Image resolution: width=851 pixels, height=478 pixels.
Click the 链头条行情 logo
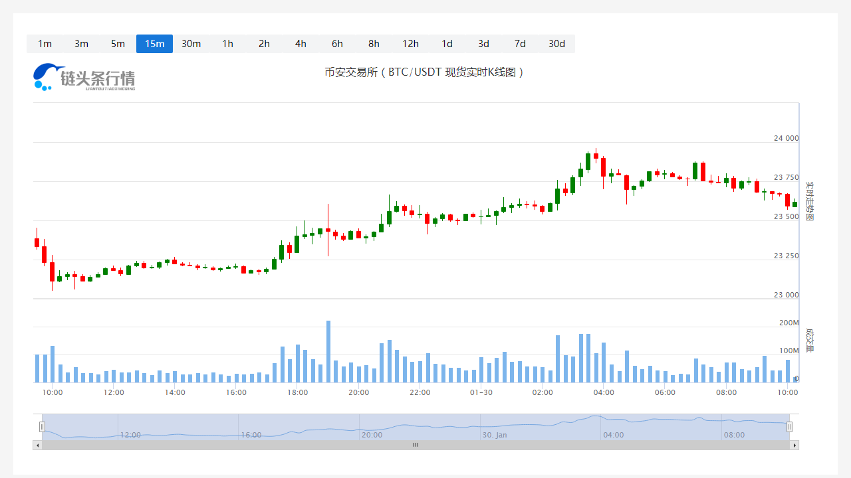click(84, 77)
